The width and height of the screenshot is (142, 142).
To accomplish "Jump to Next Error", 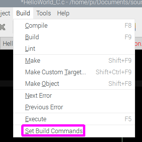I will (x=74, y=95).
